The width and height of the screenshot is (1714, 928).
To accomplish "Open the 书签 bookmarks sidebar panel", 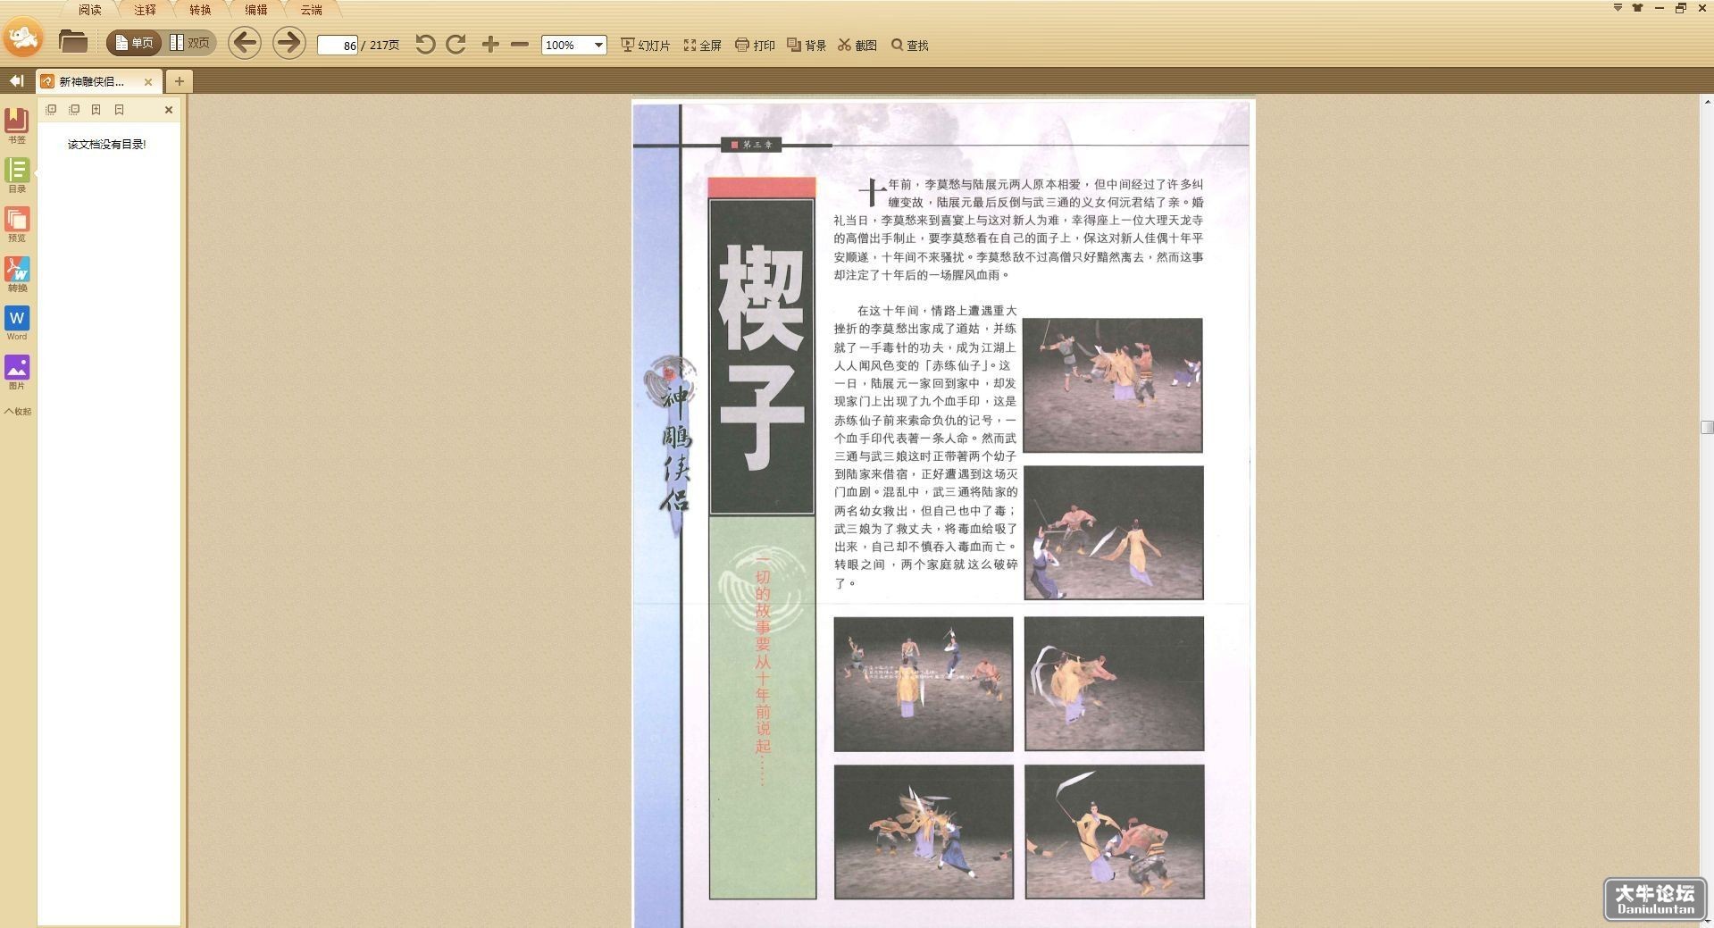I will point(17,125).
